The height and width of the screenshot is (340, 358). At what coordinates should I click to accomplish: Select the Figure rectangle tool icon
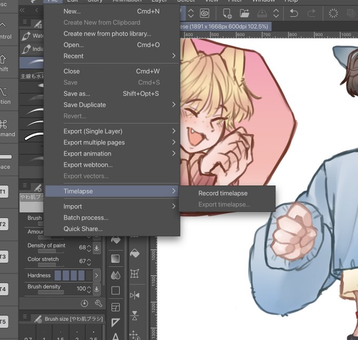115,290
